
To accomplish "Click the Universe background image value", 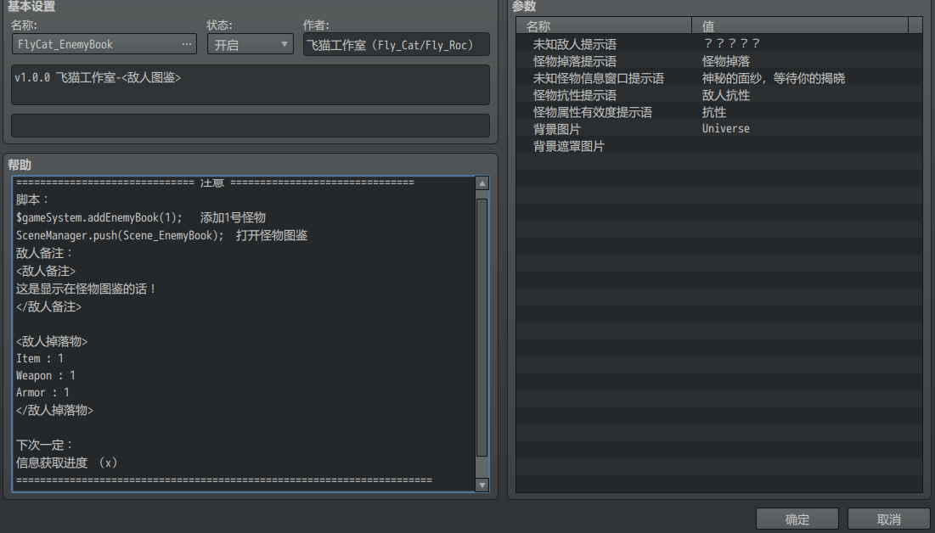I will tap(726, 129).
